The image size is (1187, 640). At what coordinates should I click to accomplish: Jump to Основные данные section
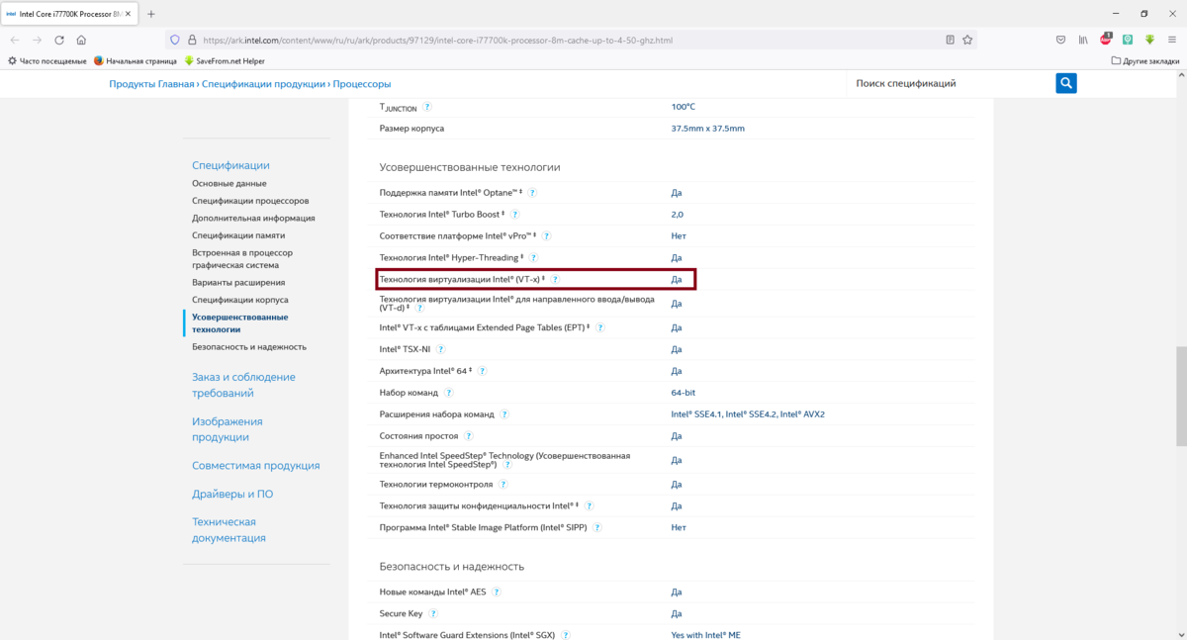tap(228, 184)
